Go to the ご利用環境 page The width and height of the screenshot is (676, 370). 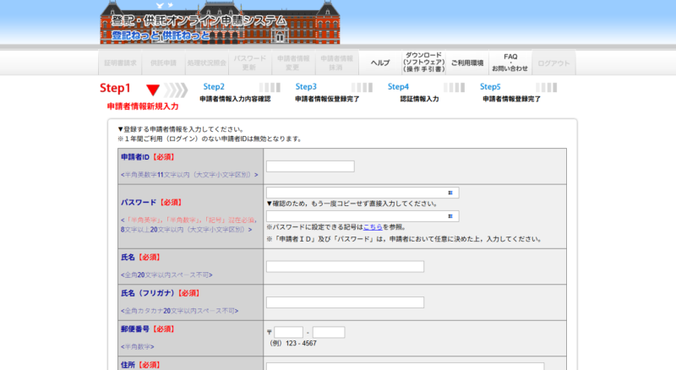click(466, 63)
